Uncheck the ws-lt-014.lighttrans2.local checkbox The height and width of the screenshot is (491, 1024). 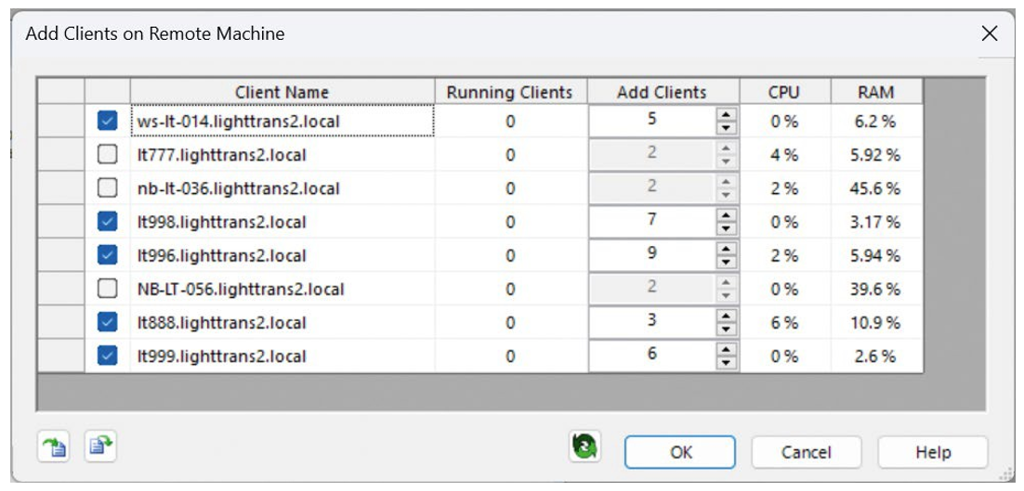click(107, 121)
